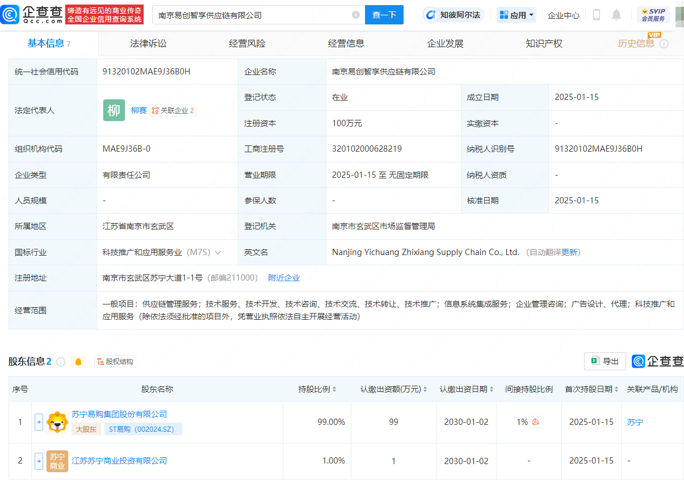Screen dimensions: 684x480
Task: Open the 知彼阿尔法 tool
Action: (x=453, y=15)
